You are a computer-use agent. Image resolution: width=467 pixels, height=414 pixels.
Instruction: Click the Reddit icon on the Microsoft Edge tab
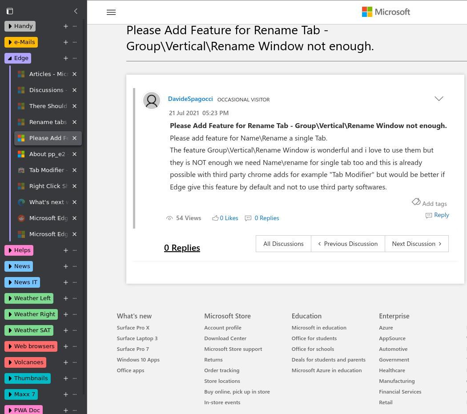point(20,218)
